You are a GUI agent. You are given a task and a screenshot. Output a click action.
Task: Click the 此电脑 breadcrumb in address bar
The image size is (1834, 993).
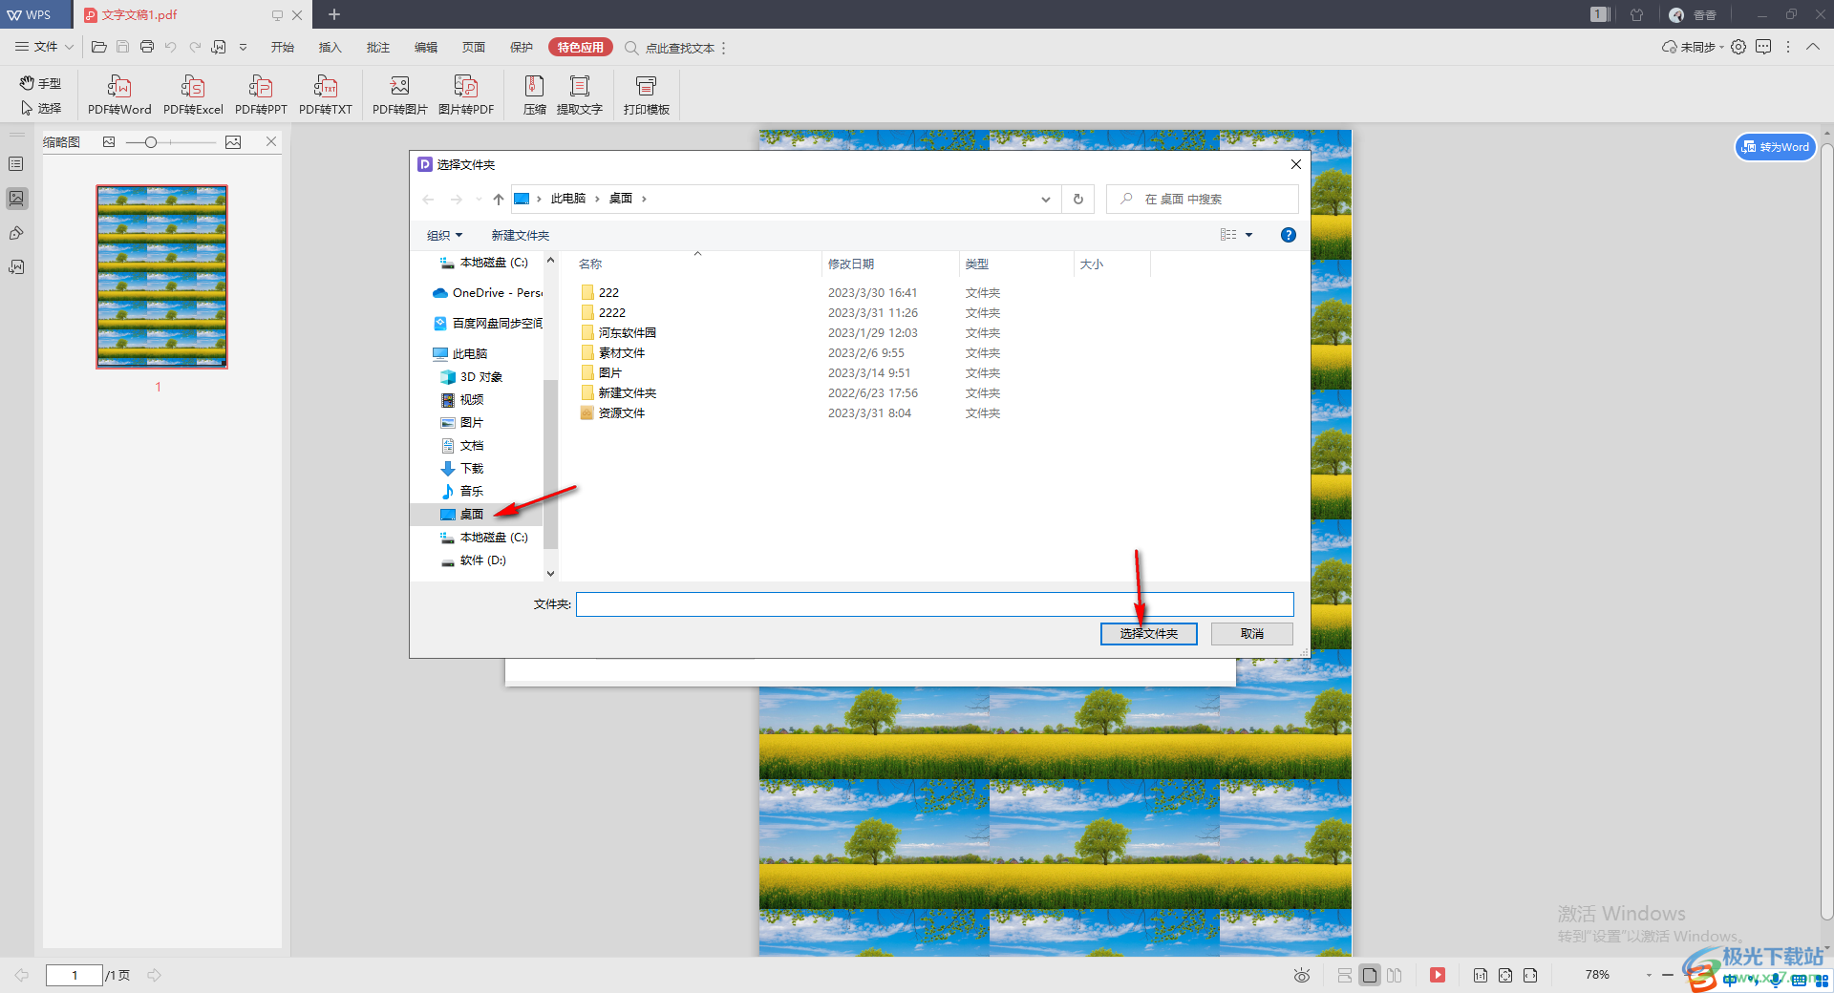[x=568, y=199]
